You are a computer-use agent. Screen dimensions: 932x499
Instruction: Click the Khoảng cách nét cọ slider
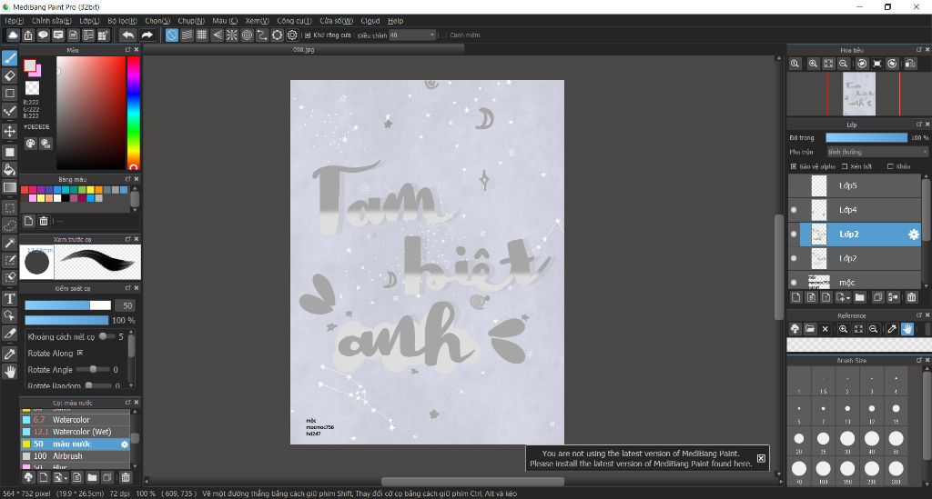106,336
